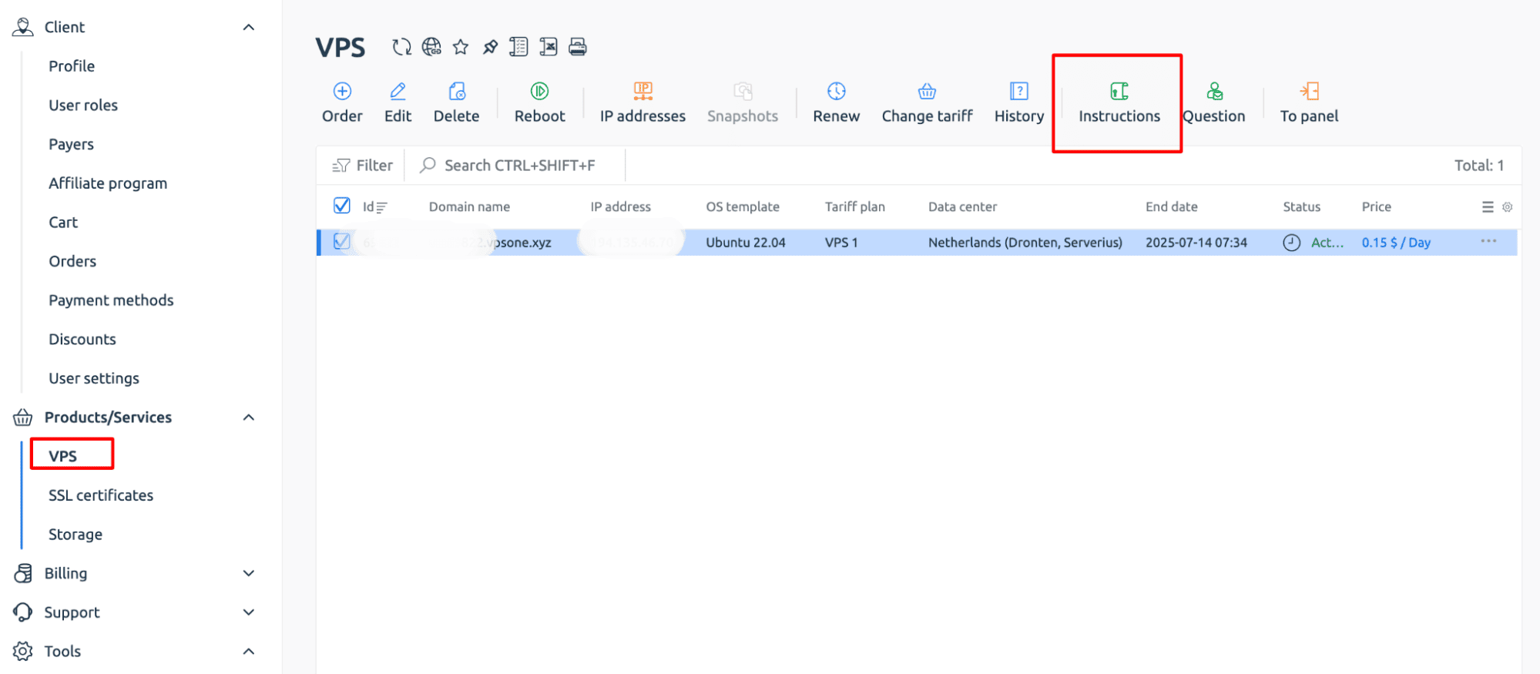This screenshot has height=674, width=1540.
Task: Select VPS in the sidebar
Action: pyautogui.click(x=63, y=456)
